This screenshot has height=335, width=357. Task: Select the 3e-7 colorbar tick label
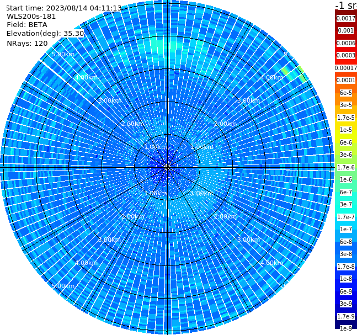pyautogui.click(x=345, y=204)
